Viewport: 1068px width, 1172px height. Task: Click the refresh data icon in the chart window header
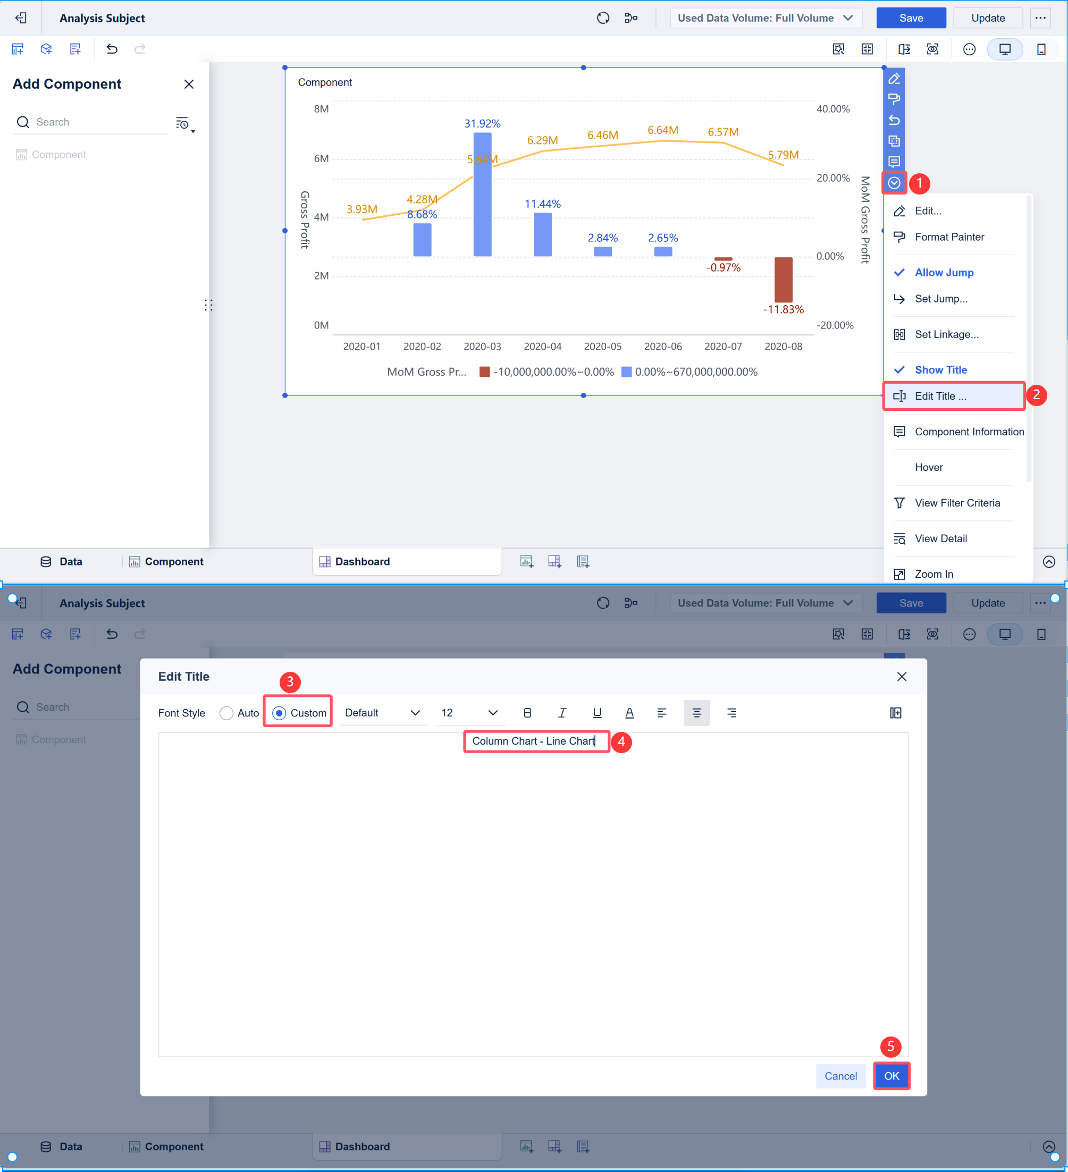[x=603, y=18]
